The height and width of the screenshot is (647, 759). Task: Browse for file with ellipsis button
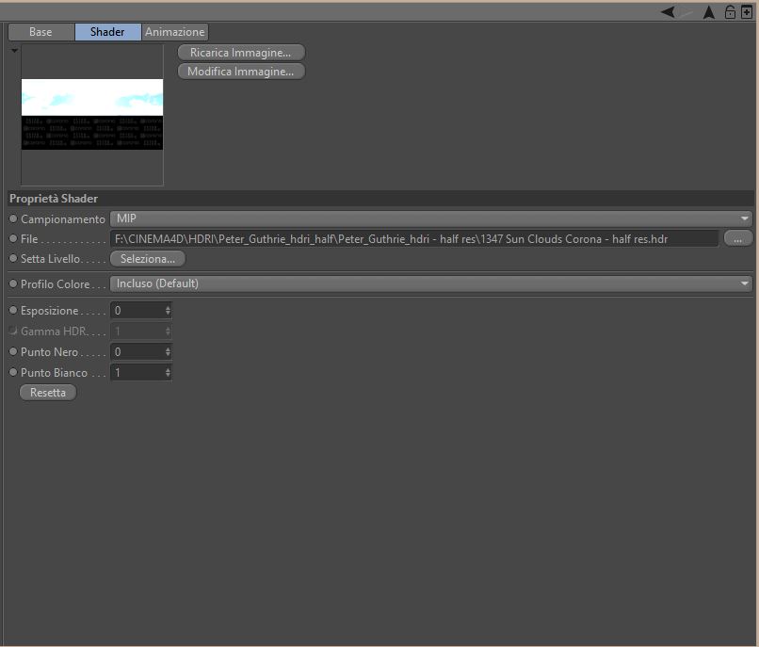[x=737, y=239]
